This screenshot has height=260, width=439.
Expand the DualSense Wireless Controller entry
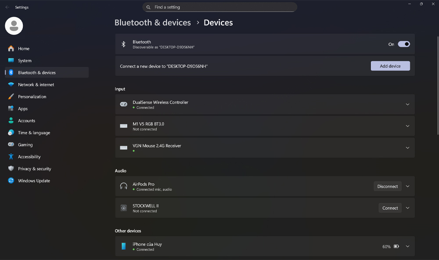[x=407, y=104]
